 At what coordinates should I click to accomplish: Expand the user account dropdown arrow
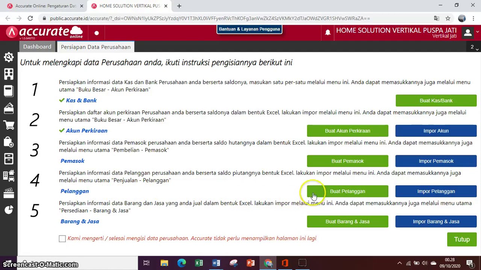tap(477, 33)
